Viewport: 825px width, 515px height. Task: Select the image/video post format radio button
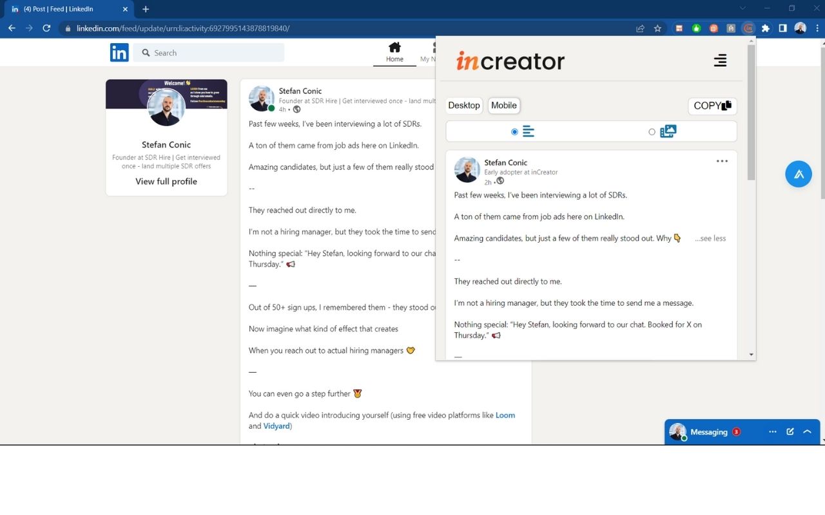652,131
